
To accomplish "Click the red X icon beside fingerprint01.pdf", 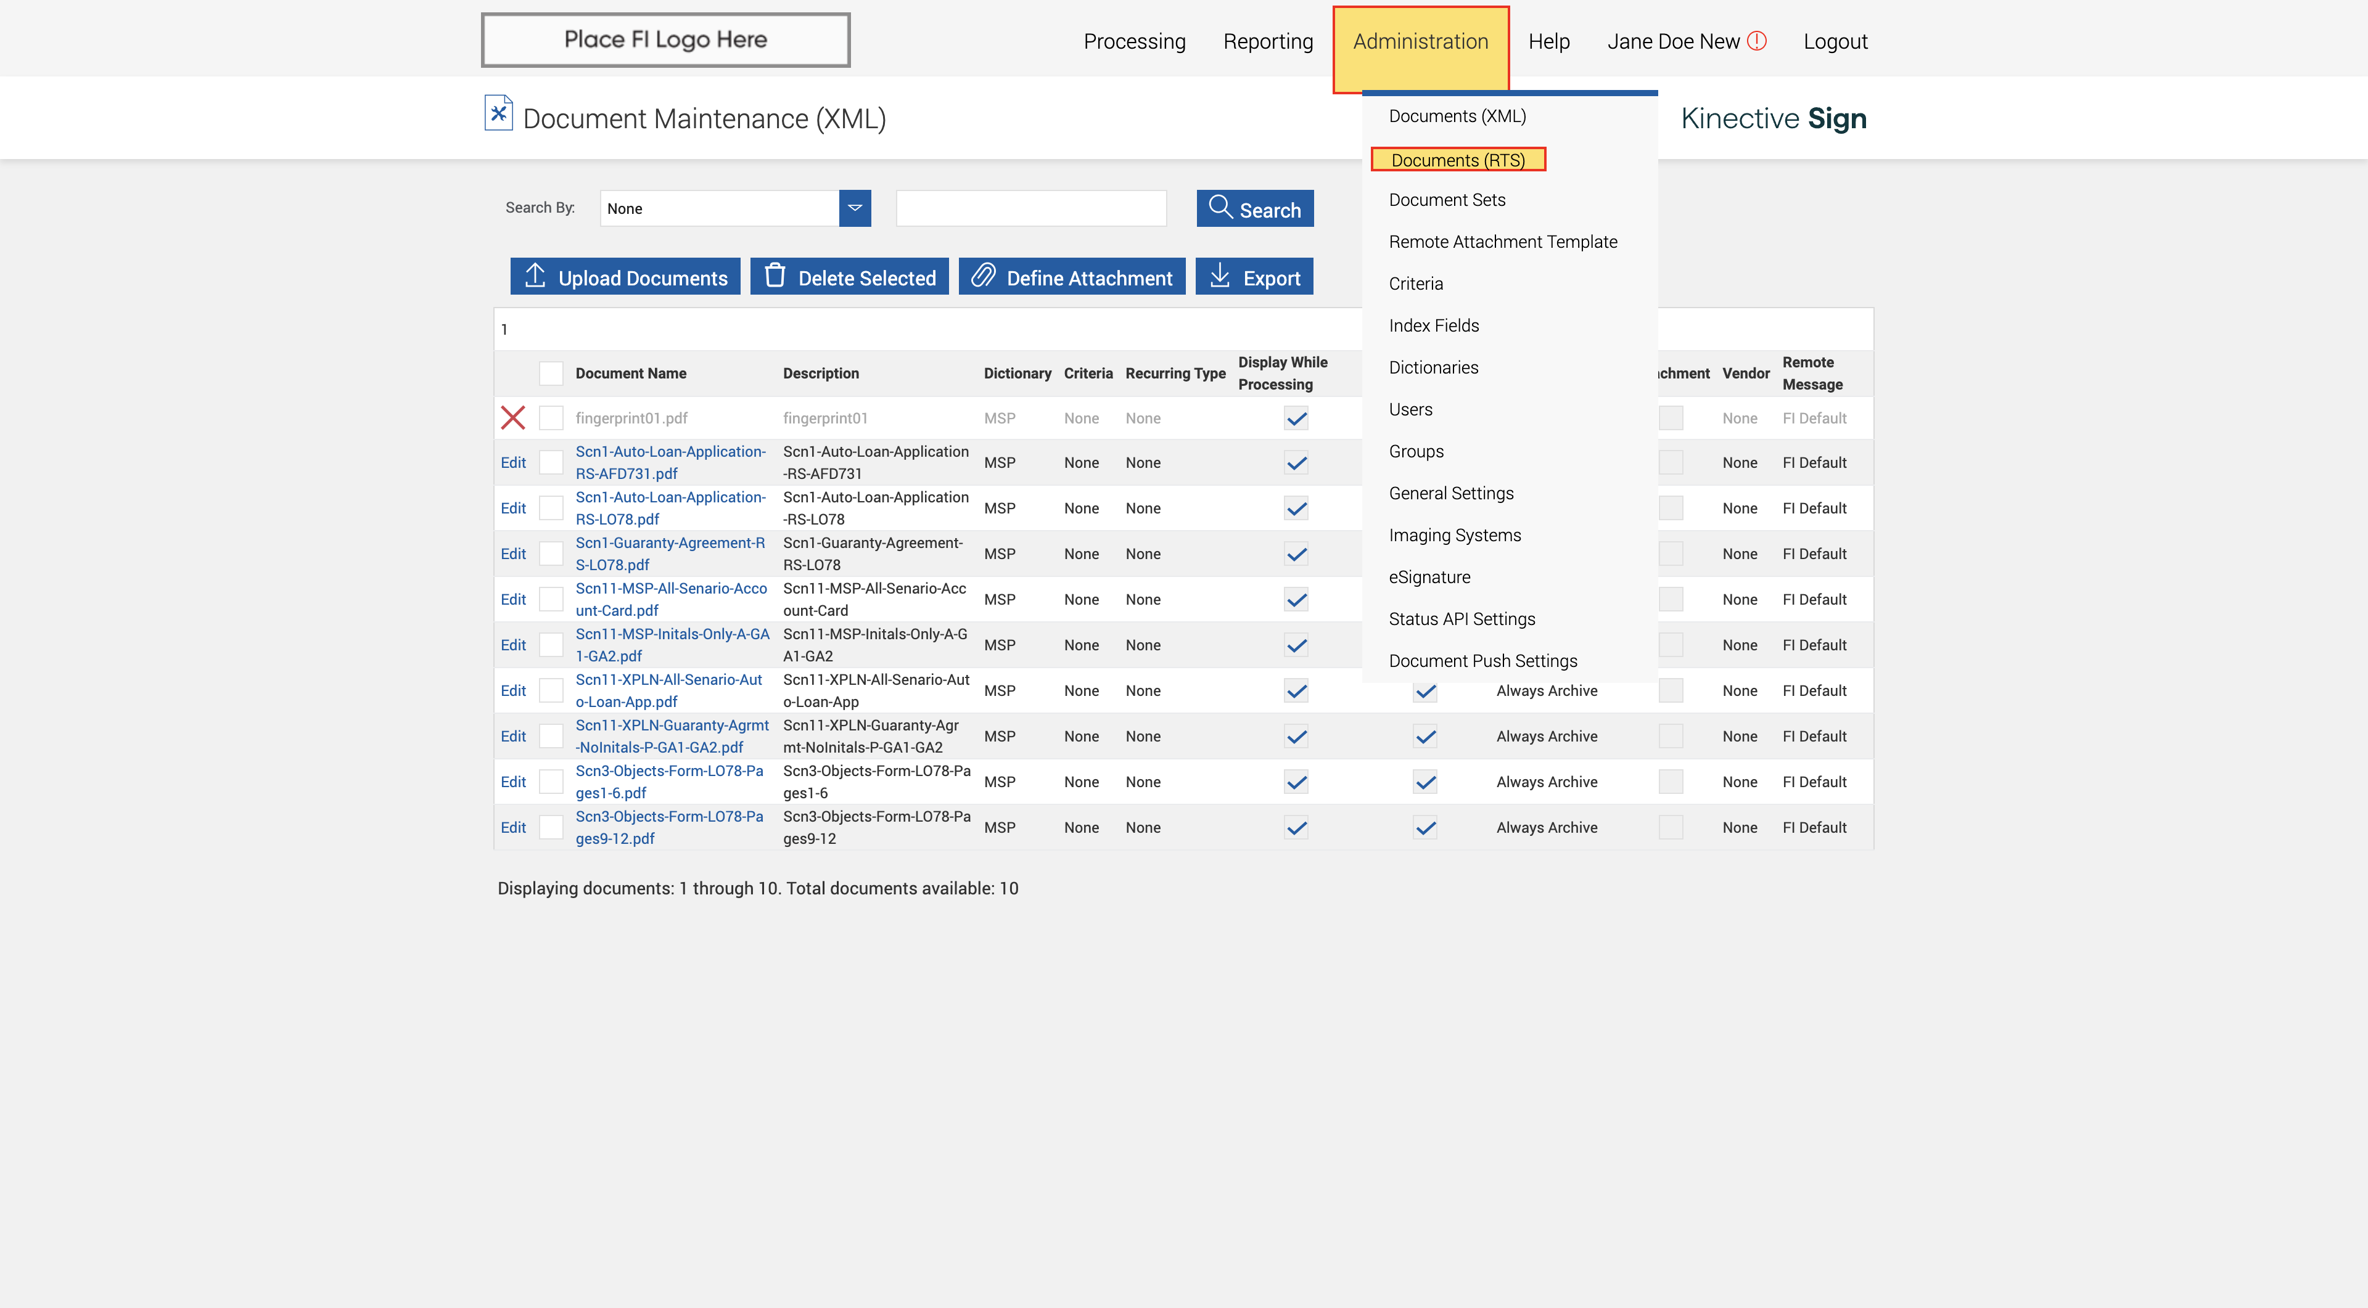I will 513,418.
